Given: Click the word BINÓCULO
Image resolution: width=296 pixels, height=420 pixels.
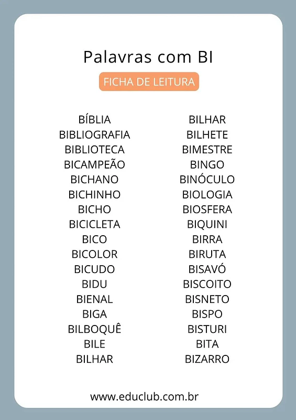Looking at the screenshot, I should pyautogui.click(x=207, y=179).
